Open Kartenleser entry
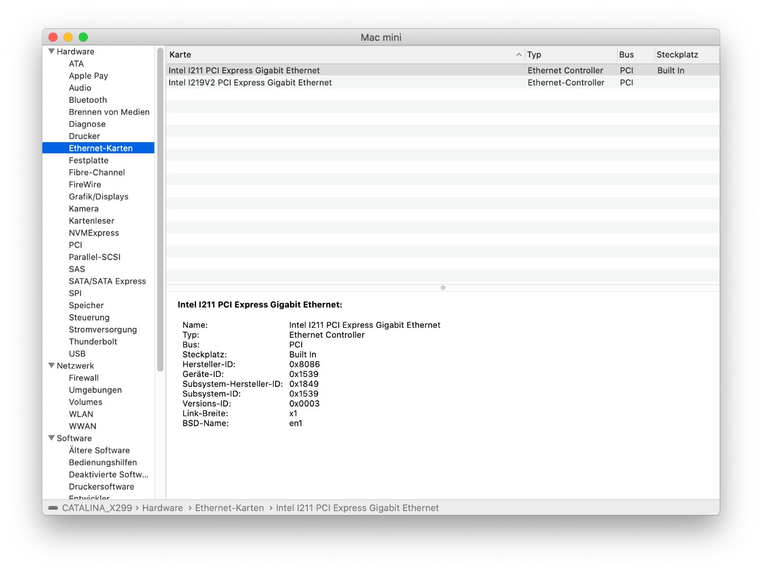762x571 pixels. 92,220
